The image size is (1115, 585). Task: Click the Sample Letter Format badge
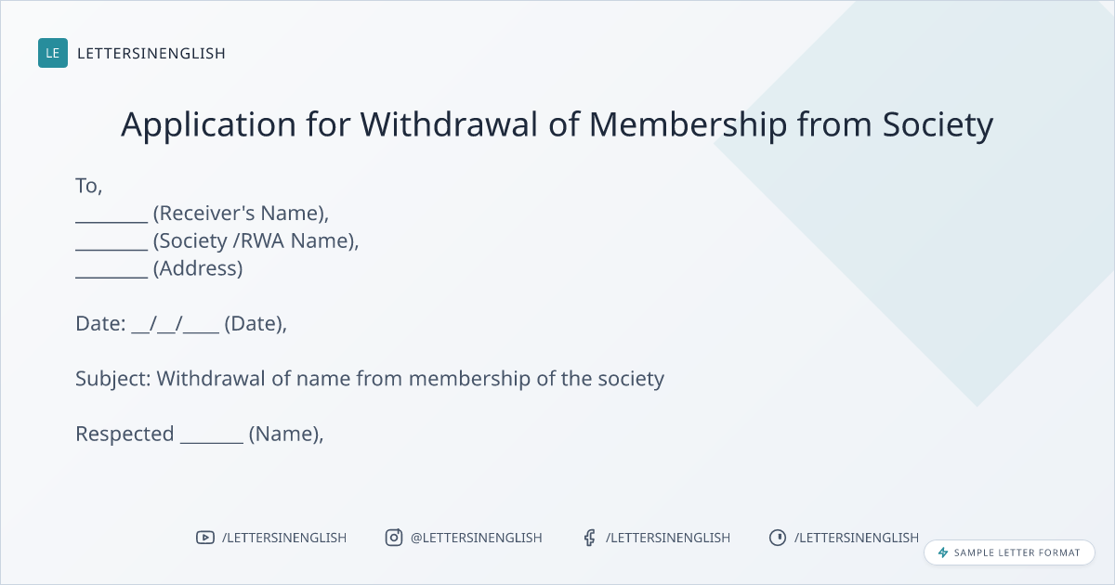[1009, 552]
